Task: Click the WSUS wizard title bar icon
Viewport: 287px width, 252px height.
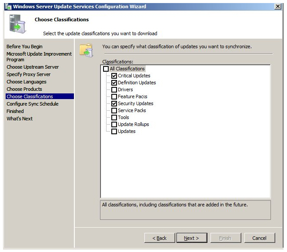Action: pyautogui.click(x=8, y=7)
